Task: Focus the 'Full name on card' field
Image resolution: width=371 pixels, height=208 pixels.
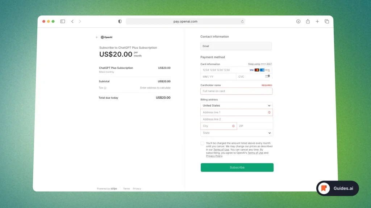Action: pyautogui.click(x=236, y=91)
